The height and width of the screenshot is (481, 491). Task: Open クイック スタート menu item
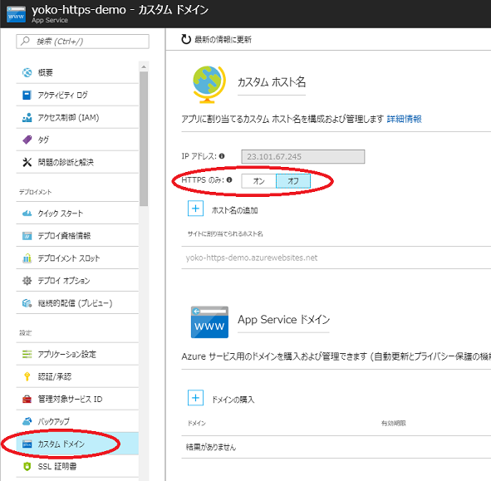(x=77, y=214)
